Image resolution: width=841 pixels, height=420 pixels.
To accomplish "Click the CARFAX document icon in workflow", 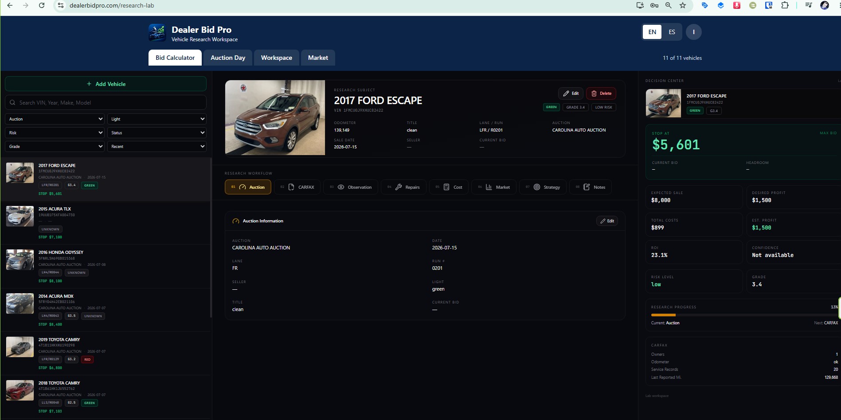I will click(291, 187).
